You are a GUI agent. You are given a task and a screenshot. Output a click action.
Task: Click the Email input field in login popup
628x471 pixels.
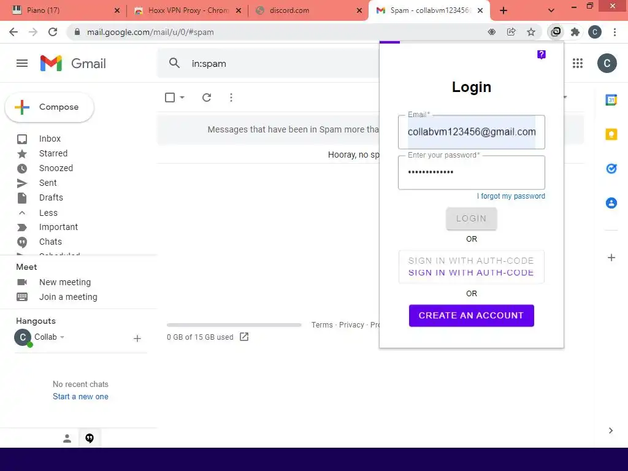[472, 132]
